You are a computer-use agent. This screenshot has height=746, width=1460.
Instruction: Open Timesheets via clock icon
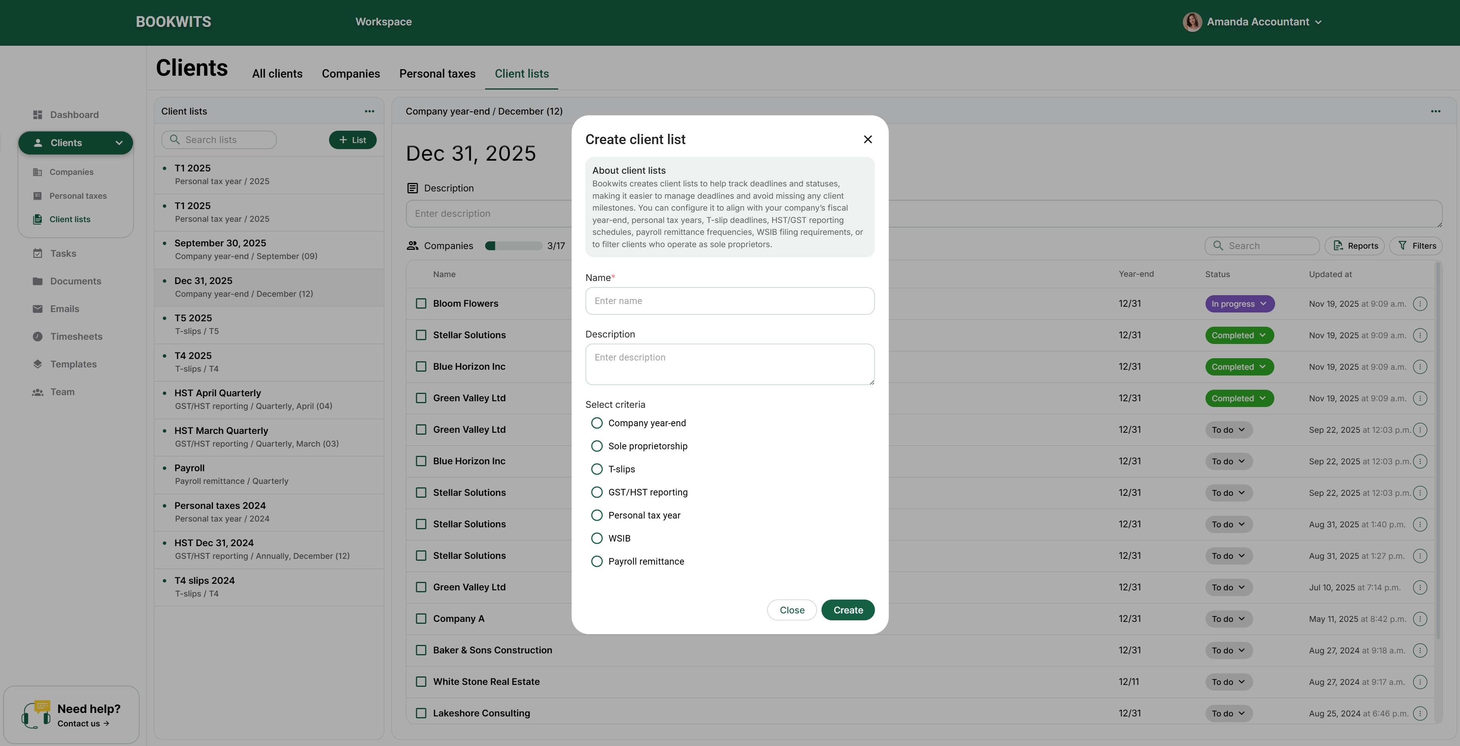(x=37, y=336)
